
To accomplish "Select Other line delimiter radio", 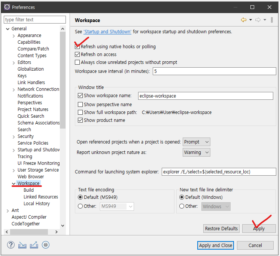I will coord(182,206).
